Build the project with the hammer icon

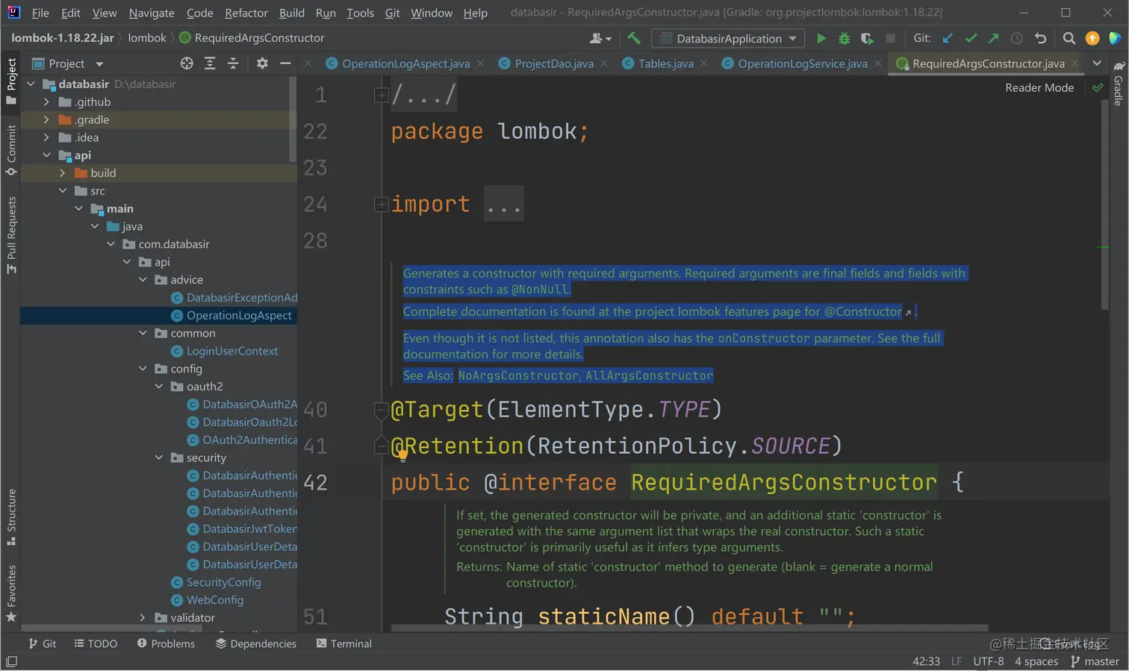click(x=634, y=38)
